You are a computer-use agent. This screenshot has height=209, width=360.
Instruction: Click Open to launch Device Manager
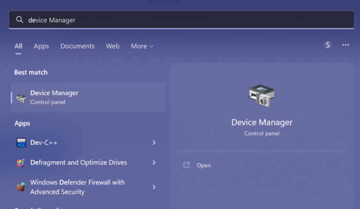(x=204, y=165)
